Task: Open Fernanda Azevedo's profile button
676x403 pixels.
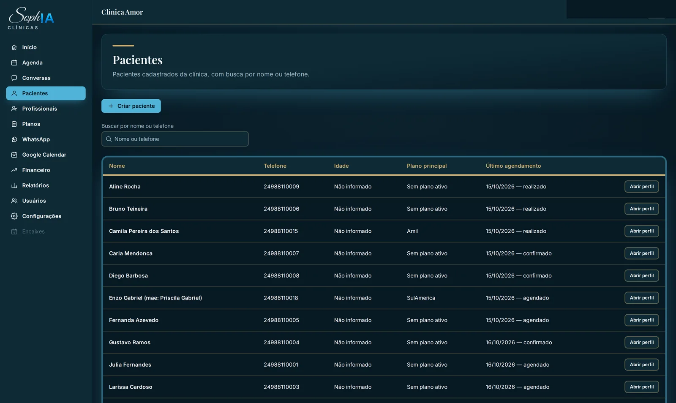Action: (641, 320)
